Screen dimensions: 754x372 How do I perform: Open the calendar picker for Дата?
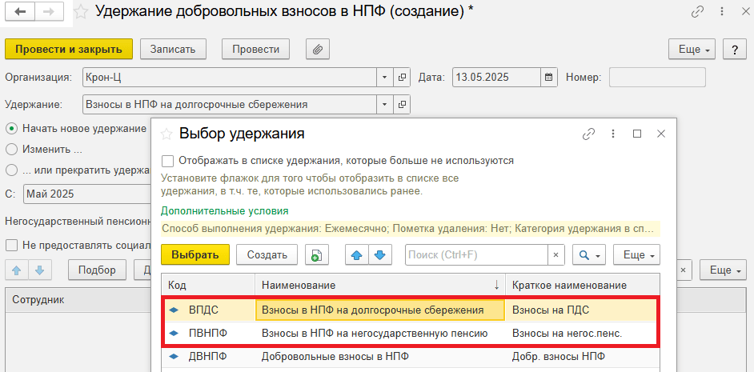click(x=549, y=78)
